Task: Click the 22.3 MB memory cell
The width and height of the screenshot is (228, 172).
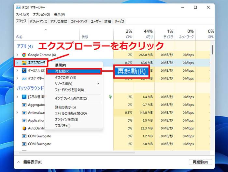Action: [144, 128]
